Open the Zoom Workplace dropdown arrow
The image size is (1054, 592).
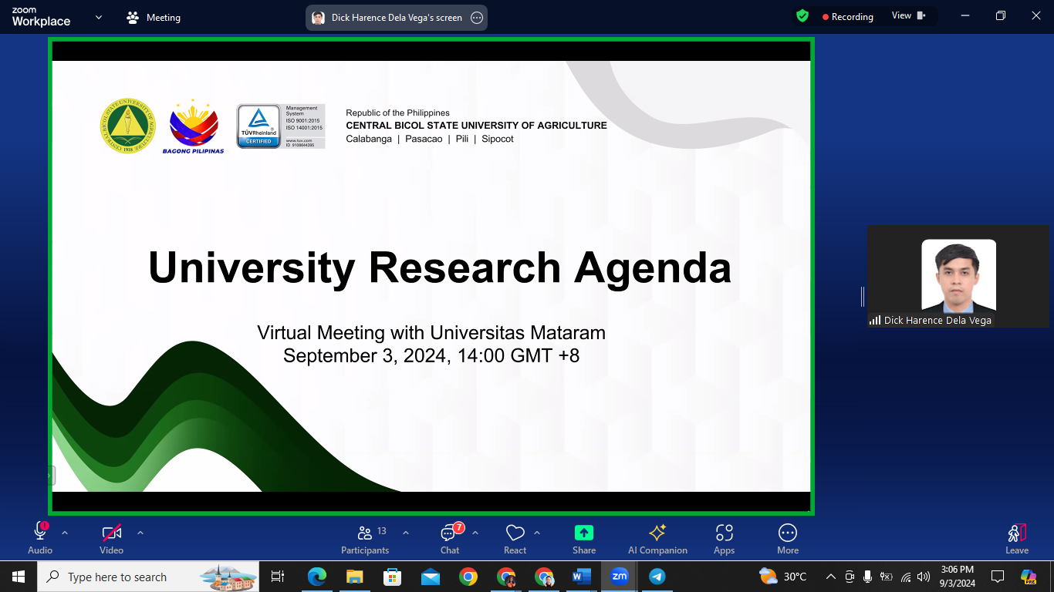98,17
